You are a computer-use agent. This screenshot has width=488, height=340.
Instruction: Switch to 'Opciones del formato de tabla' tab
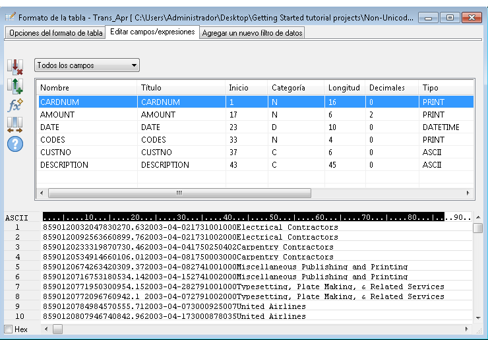[55, 33]
